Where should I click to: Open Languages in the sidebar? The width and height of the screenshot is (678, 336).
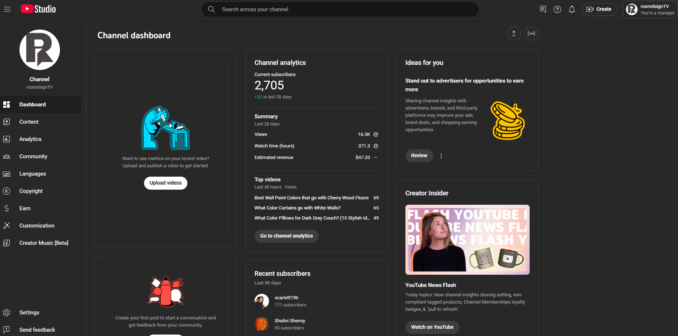(40, 174)
